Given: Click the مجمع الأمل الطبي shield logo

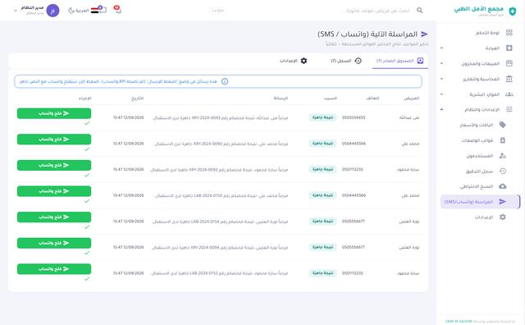Looking at the screenshot, I should tap(512, 11).
